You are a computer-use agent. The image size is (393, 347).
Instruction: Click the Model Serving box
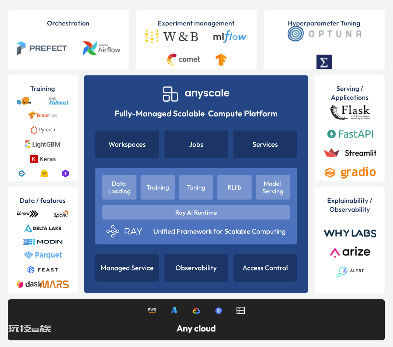point(273,187)
